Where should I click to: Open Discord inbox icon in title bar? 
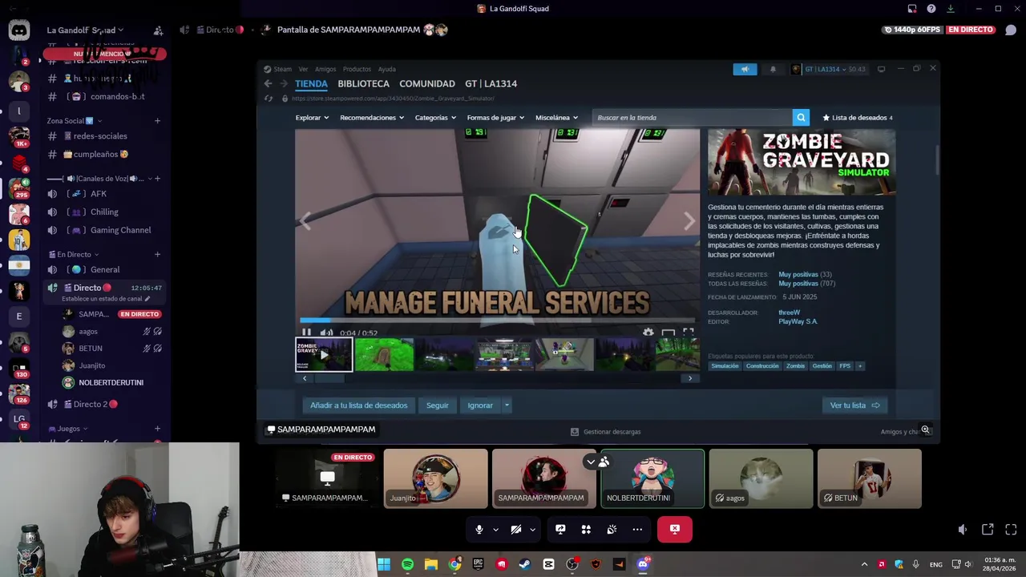pos(912,9)
